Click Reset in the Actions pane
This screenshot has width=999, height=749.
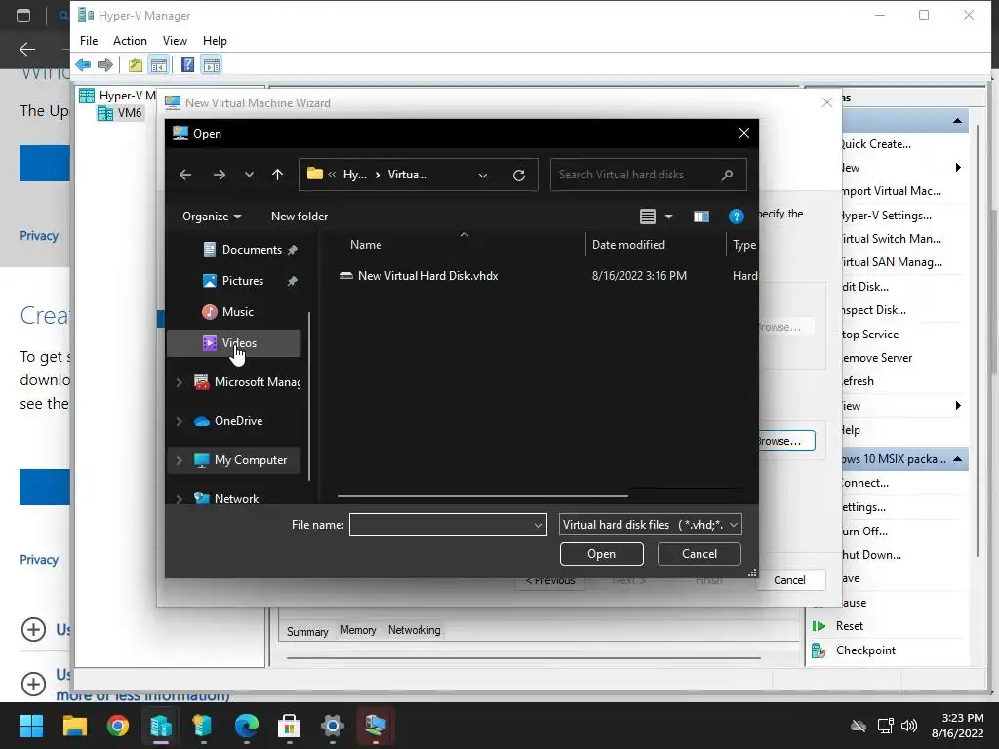coord(850,626)
